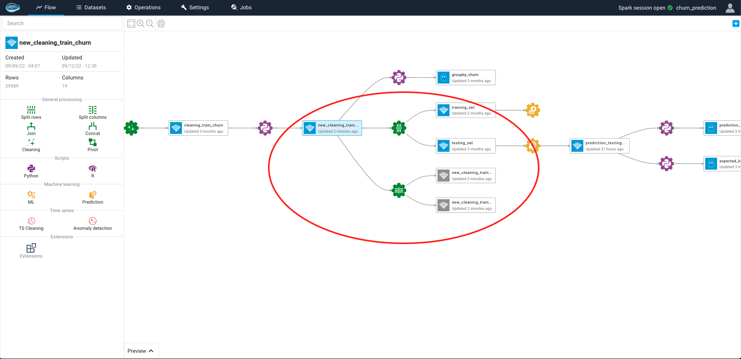Open the Extensions panel
Viewport: 741px width, 359px height.
[x=31, y=251]
